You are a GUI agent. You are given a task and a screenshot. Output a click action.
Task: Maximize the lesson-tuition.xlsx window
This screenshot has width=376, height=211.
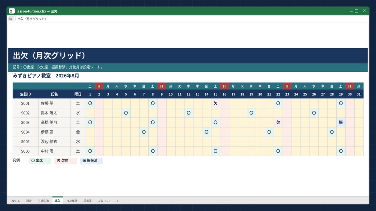click(357, 11)
